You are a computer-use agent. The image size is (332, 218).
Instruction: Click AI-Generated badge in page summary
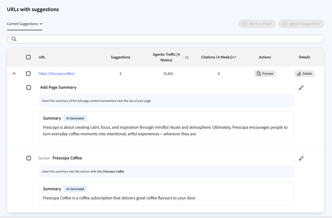click(x=75, y=118)
